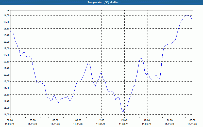Screen dimensions: 203x127
Task: Click the 15:00 time axis label
Action: [x=124, y=120]
